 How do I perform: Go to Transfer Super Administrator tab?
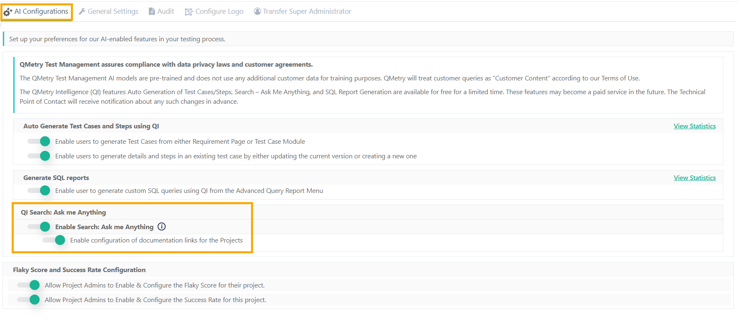click(x=307, y=12)
